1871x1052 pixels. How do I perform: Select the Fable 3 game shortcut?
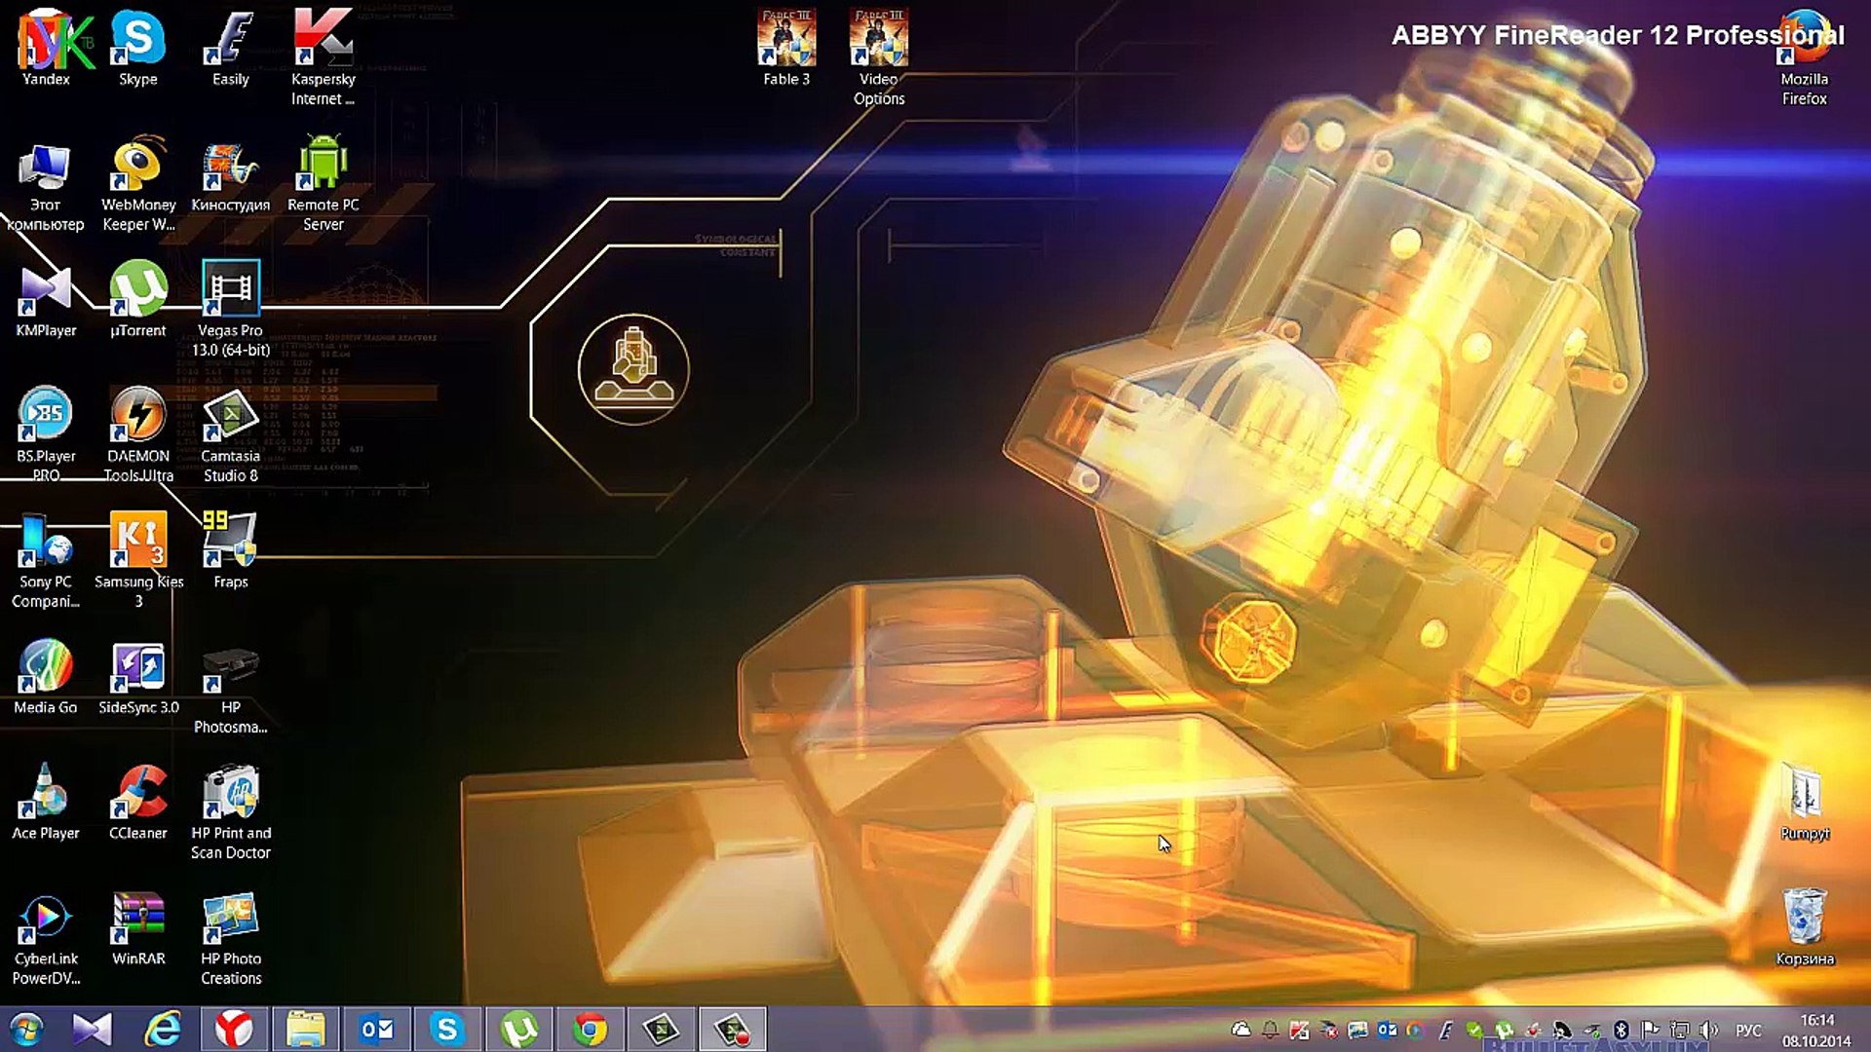tap(786, 49)
